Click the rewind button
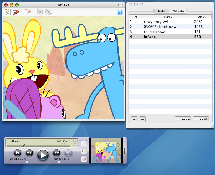This screenshot has width=215, height=175. click(x=29, y=152)
